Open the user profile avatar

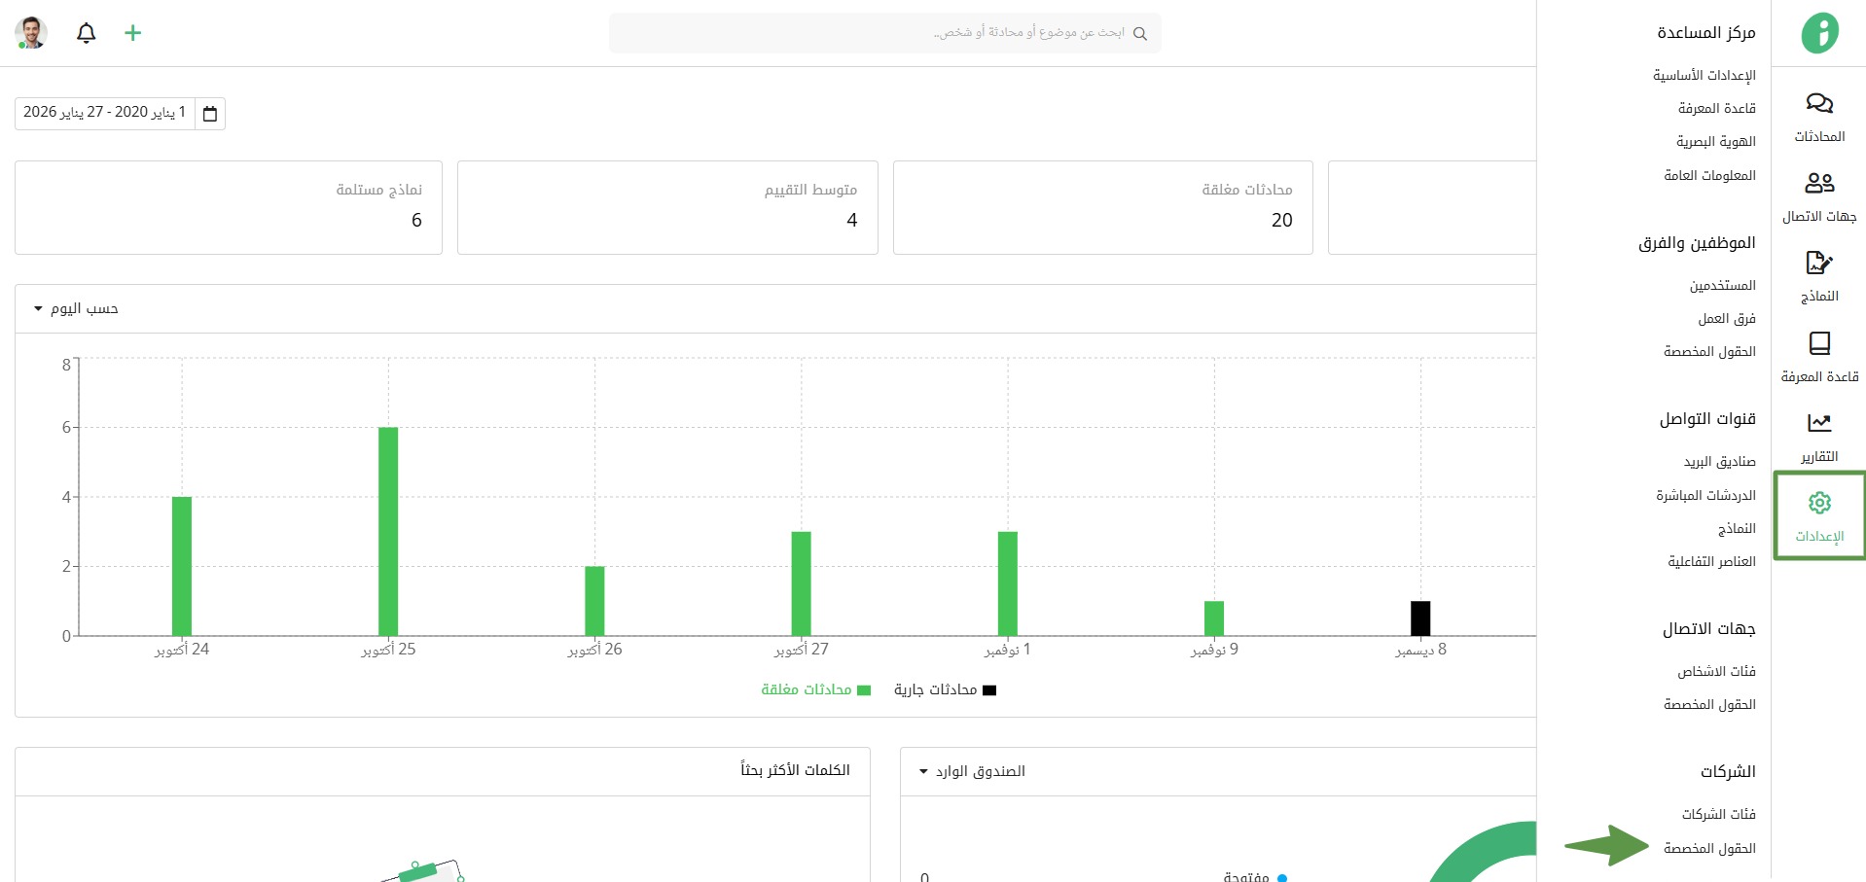pyautogui.click(x=31, y=33)
